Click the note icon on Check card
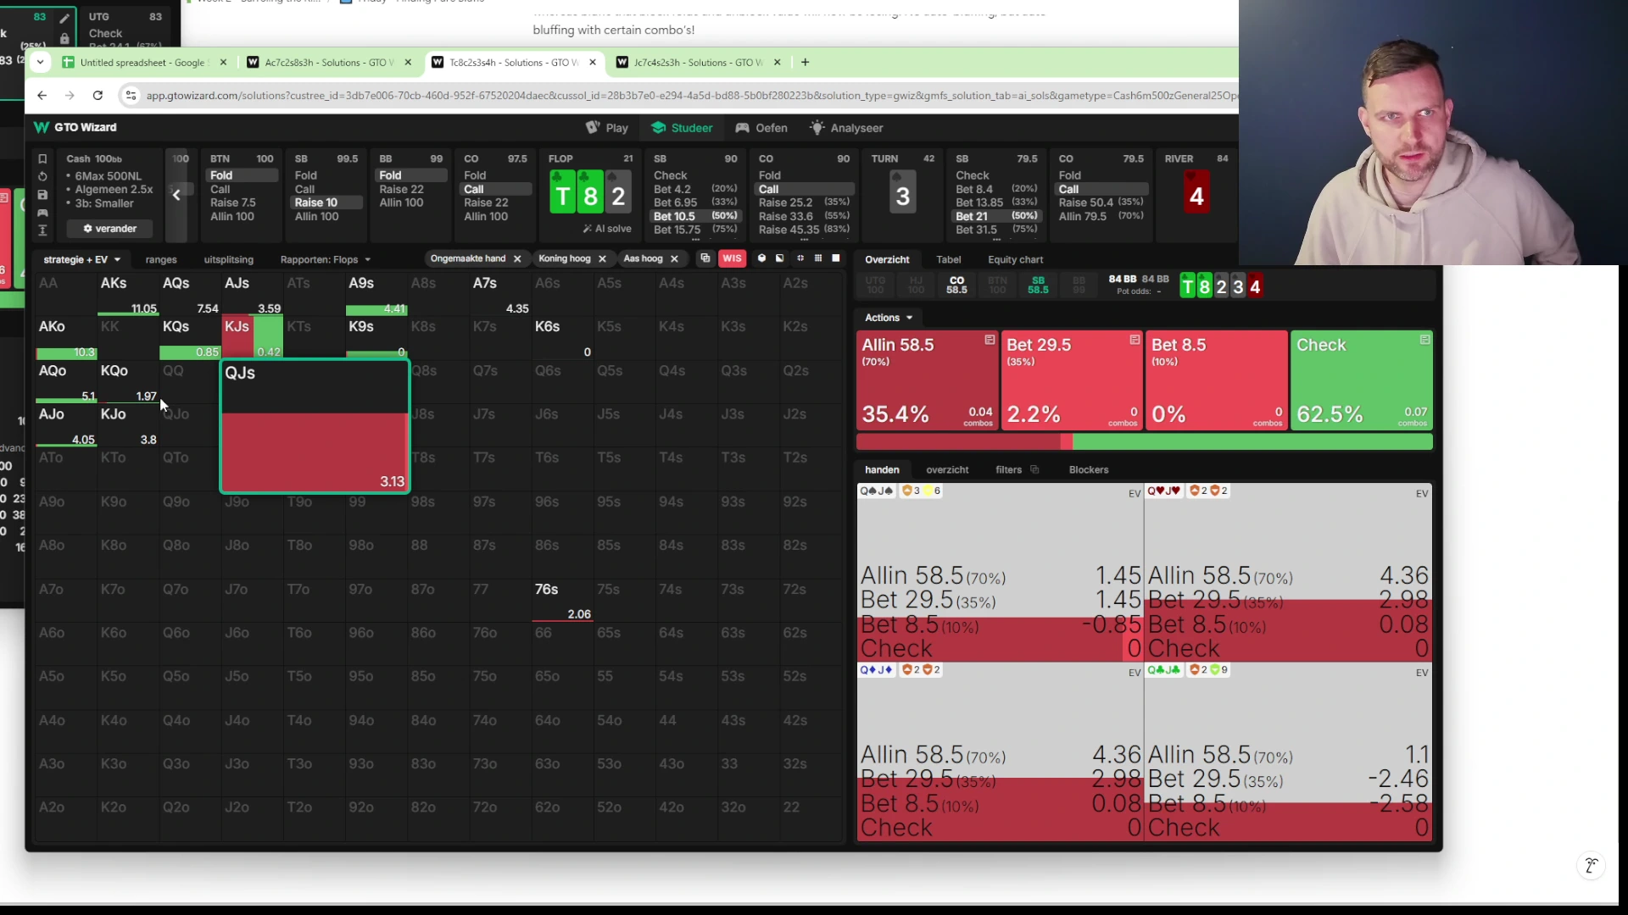This screenshot has height=915, width=1628. 1424,340
